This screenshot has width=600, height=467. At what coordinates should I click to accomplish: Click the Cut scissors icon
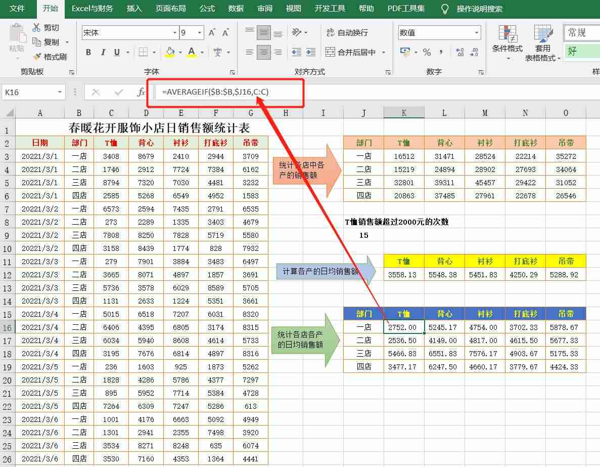(37, 27)
